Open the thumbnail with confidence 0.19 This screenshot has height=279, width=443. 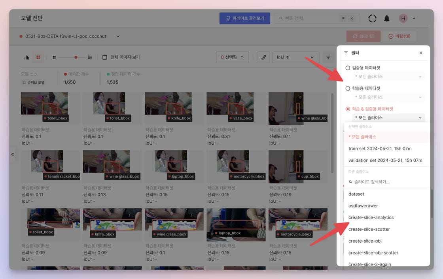(298, 166)
